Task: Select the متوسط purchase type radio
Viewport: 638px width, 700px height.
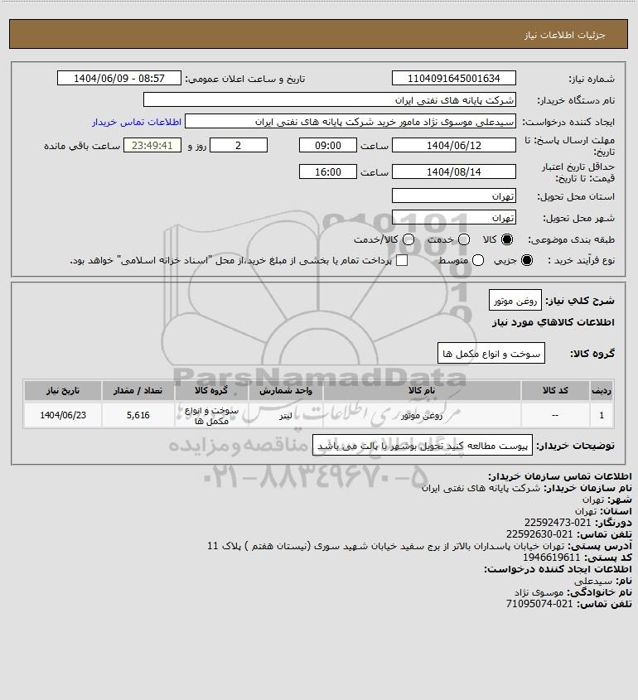Action: (478, 260)
